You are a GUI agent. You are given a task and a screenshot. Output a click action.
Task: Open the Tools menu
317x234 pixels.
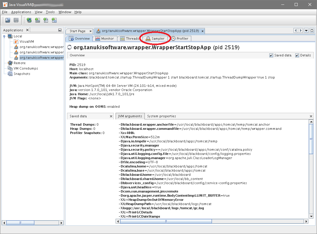coord(50,12)
